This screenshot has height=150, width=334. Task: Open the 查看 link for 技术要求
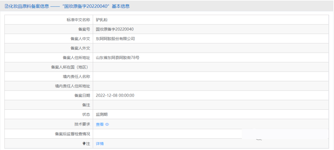(x=100, y=124)
